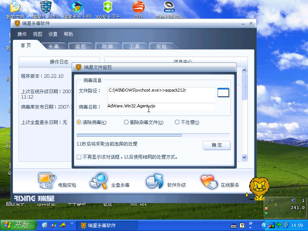Image resolution: width=308 pixels, height=231 pixels.
Task: Switch to the 首页 tab
Action: [26, 45]
